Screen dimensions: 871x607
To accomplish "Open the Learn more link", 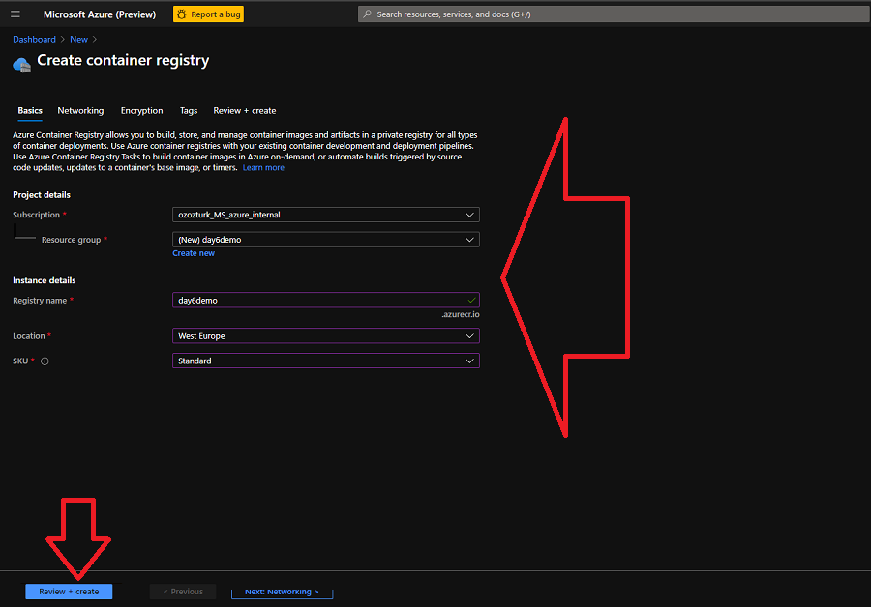I will (263, 168).
